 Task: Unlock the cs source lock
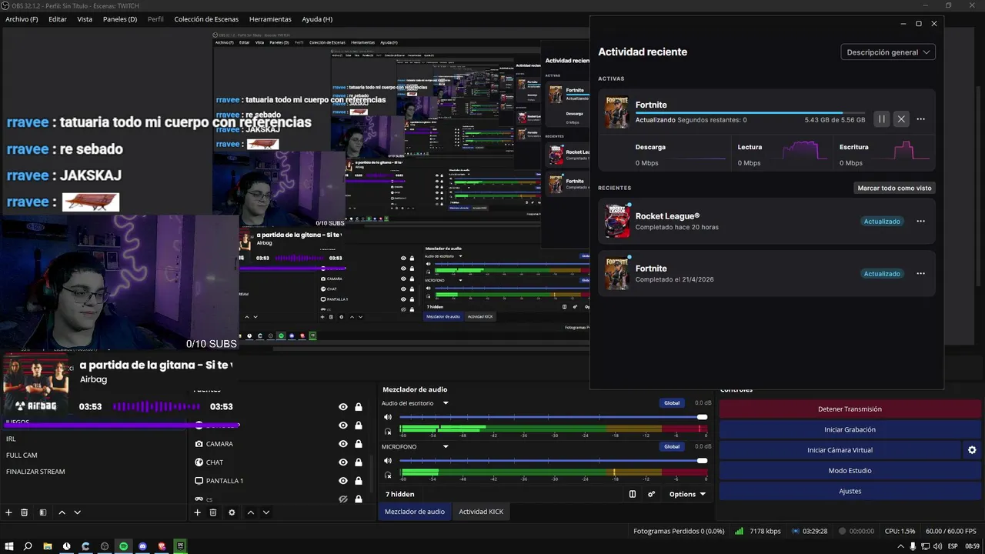(x=359, y=499)
